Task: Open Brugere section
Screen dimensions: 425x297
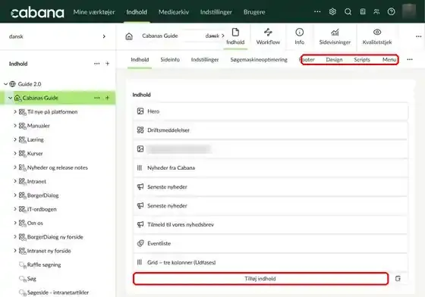Action: pos(254,12)
